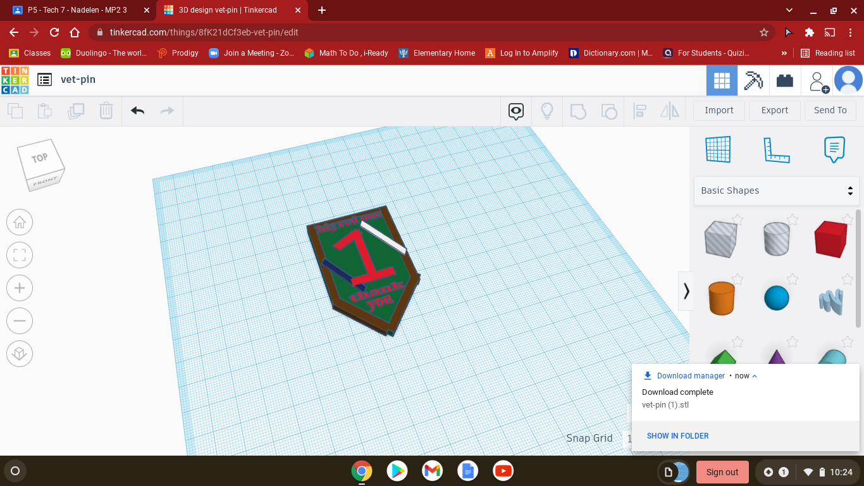Viewport: 864px width, 486px height.
Task: Select the red Box shape
Action: tap(830, 239)
